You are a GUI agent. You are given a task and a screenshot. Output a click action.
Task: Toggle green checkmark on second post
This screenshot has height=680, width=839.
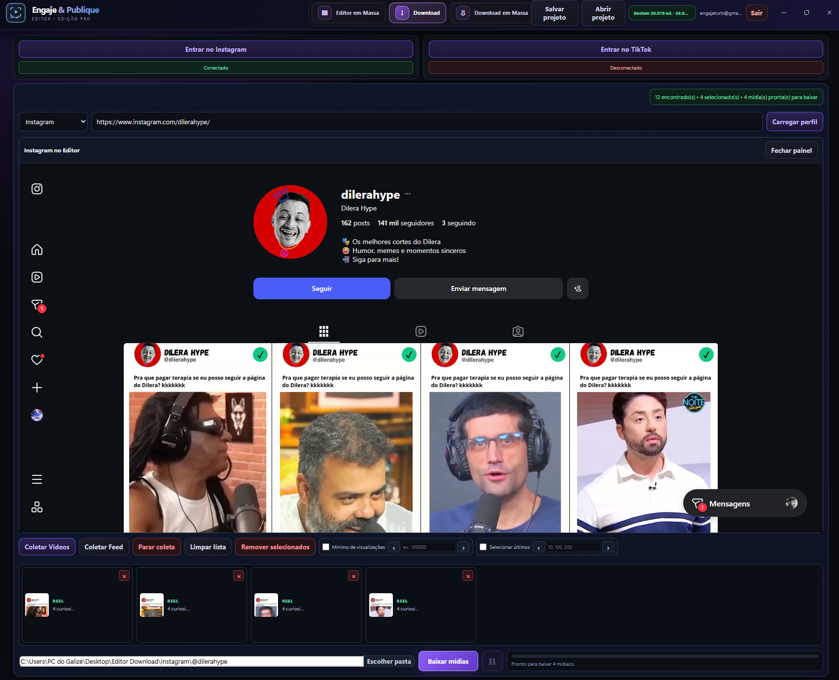409,355
